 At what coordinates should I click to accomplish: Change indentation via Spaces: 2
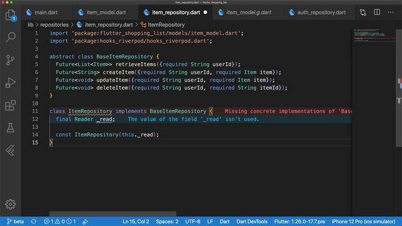click(x=167, y=222)
